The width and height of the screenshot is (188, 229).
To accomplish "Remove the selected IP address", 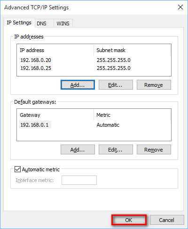I will [154, 85].
